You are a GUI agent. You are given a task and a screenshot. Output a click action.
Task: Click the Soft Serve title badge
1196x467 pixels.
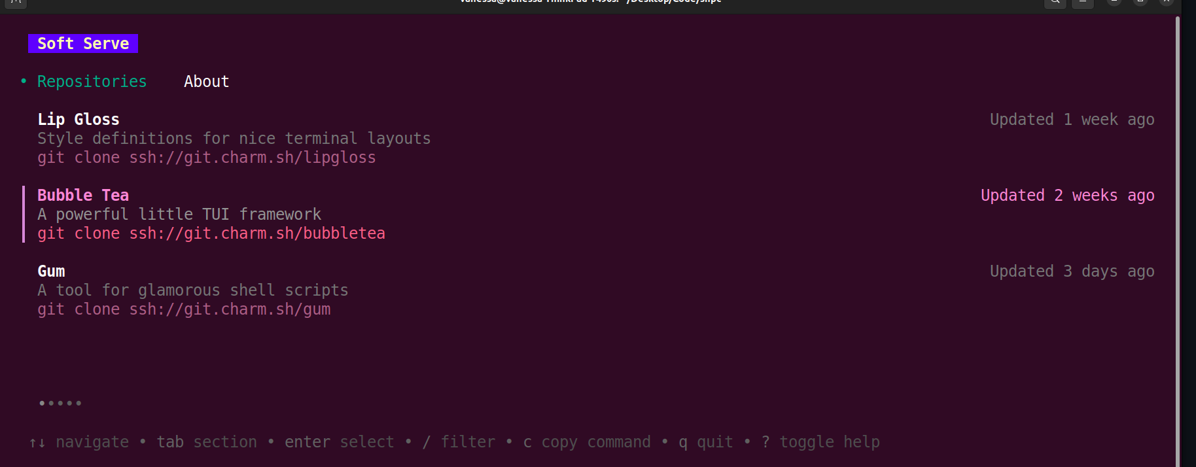83,43
